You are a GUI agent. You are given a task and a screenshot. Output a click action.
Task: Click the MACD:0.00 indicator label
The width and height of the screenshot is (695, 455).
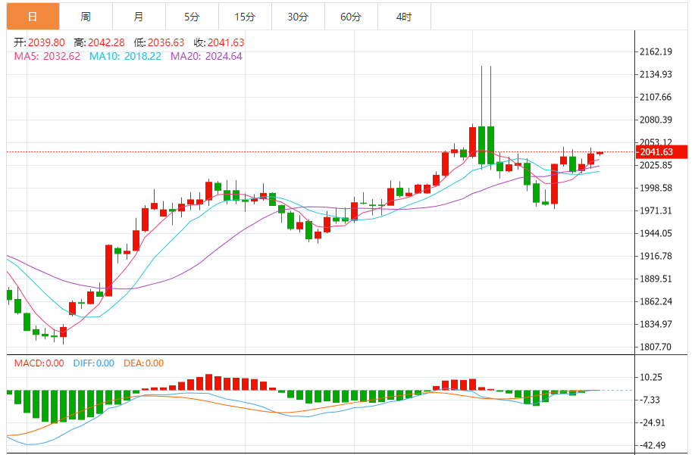coord(39,363)
